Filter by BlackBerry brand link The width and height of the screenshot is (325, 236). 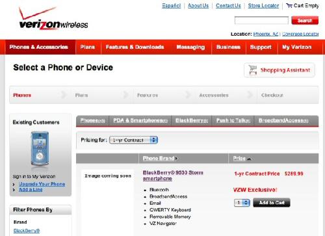27,231
